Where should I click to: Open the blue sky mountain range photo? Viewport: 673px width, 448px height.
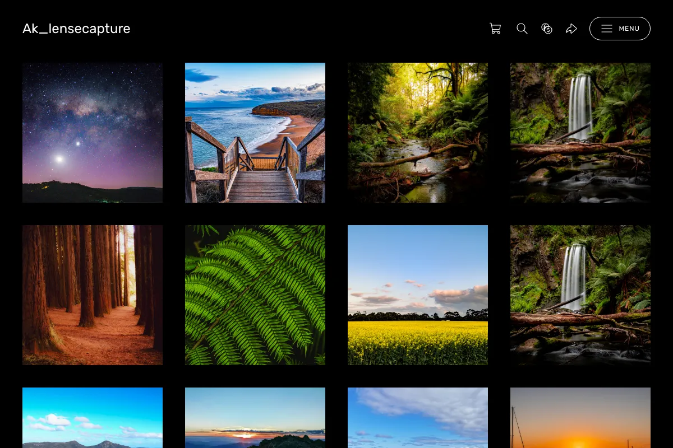click(x=93, y=418)
